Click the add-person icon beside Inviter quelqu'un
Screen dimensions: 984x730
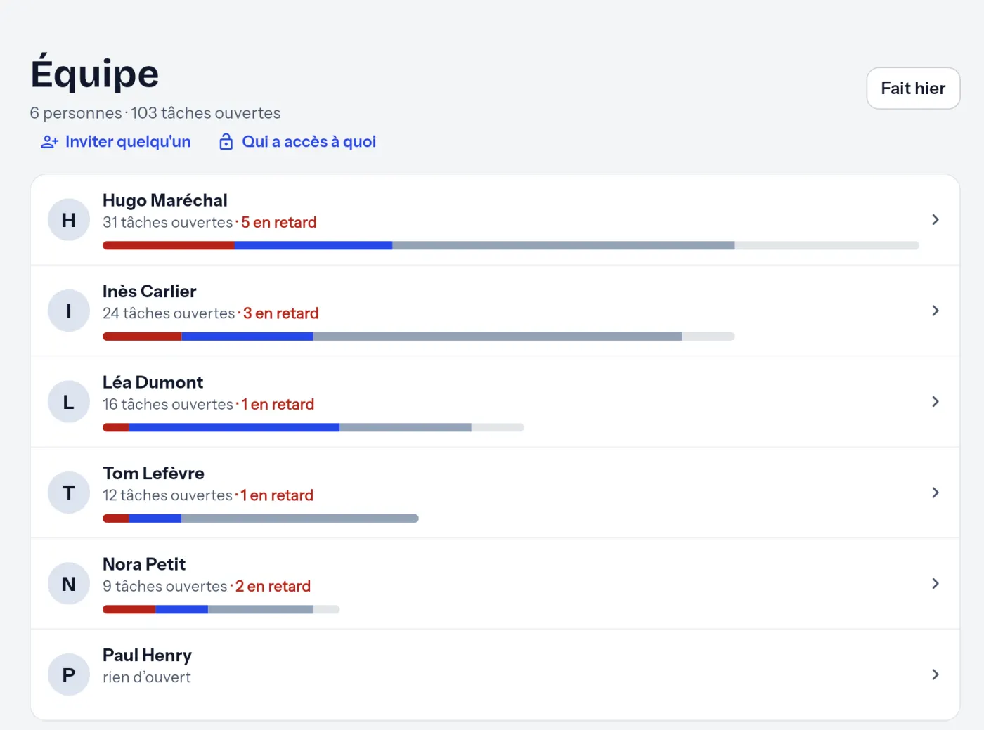coord(49,142)
